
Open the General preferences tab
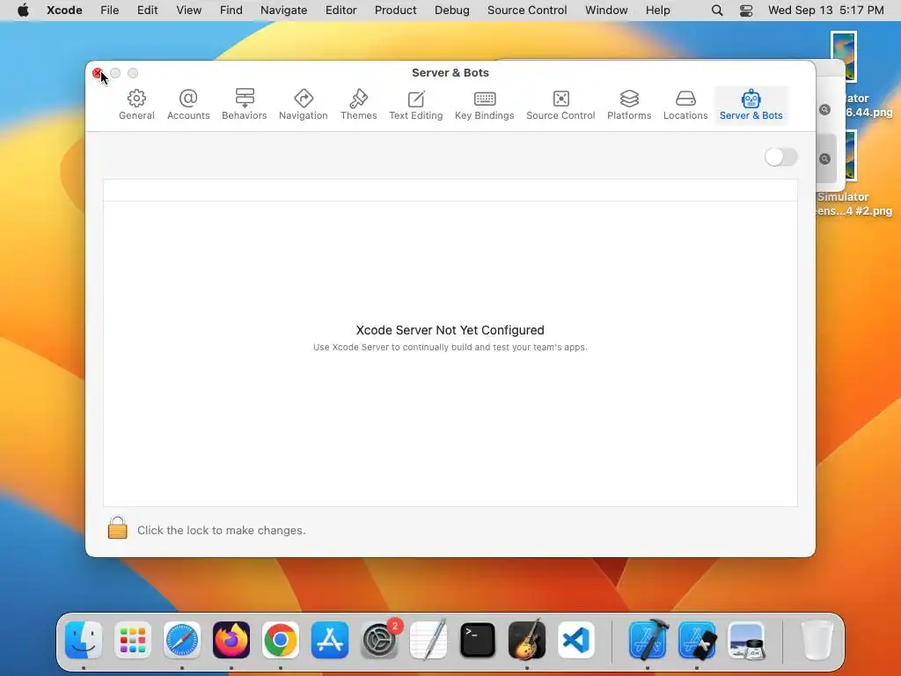pyautogui.click(x=136, y=105)
